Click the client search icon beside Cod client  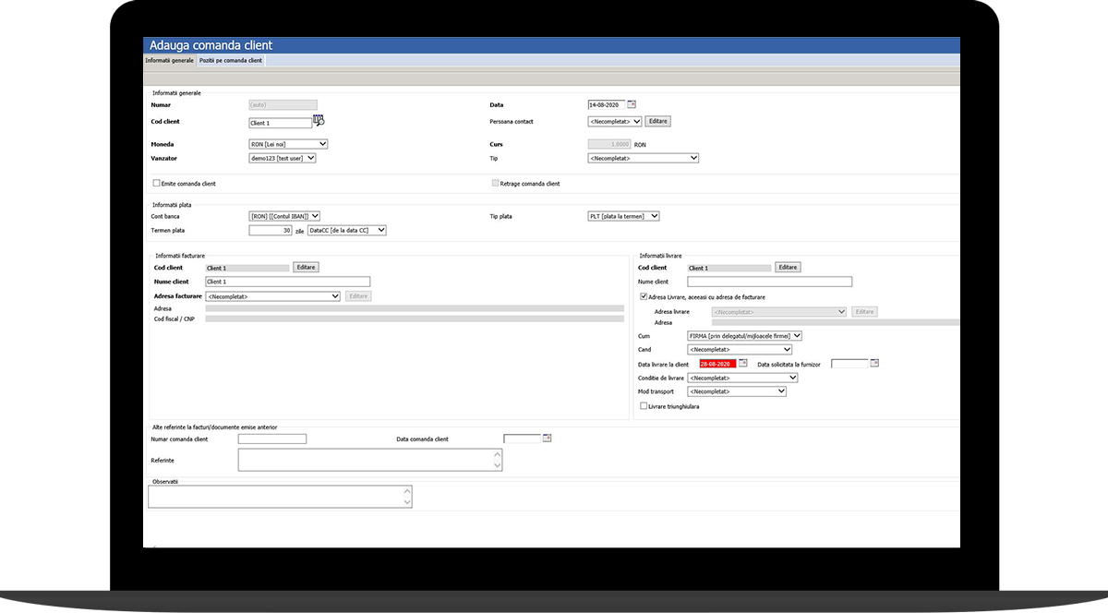[319, 121]
